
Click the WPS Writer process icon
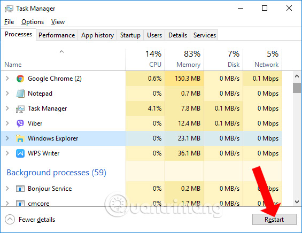[20, 153]
